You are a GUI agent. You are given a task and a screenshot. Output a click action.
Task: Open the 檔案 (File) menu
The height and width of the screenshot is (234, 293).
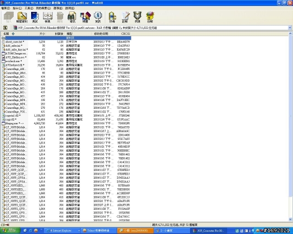(x=5, y=8)
